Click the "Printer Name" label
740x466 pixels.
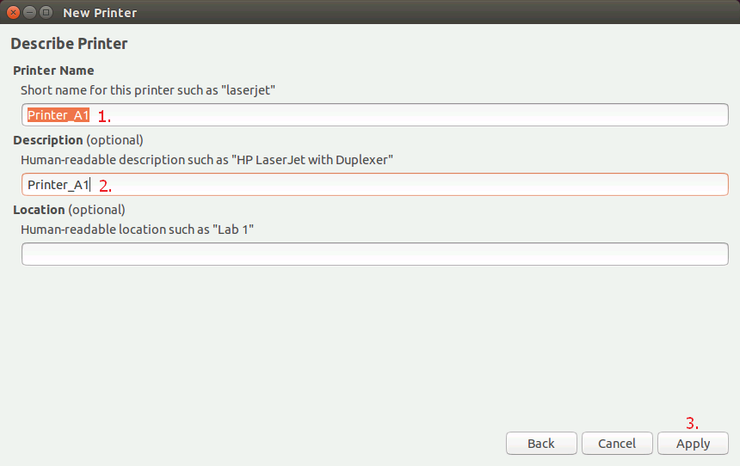[53, 71]
